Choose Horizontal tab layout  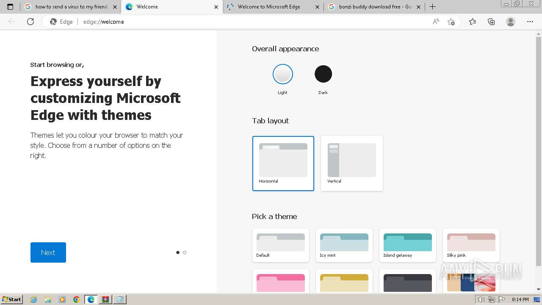tap(283, 164)
